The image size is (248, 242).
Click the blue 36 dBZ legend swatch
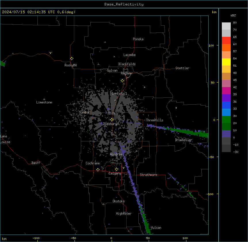(226, 105)
